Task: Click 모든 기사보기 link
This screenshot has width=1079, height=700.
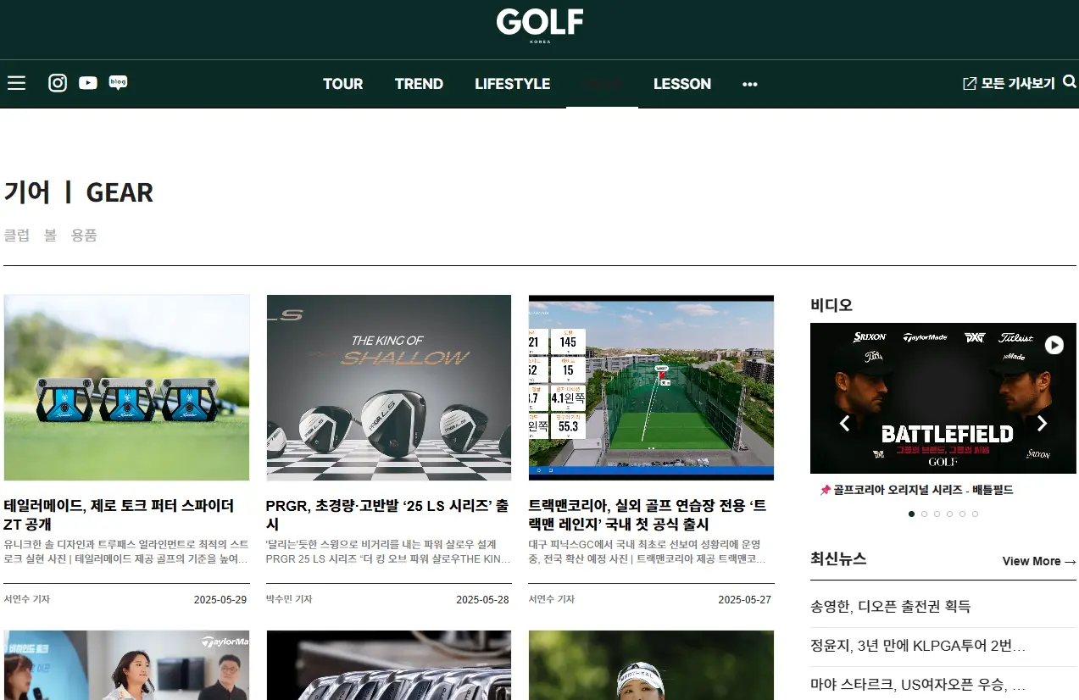Action: [x=1009, y=83]
